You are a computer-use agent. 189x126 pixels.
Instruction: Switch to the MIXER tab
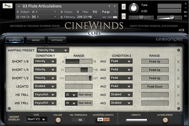36,40
